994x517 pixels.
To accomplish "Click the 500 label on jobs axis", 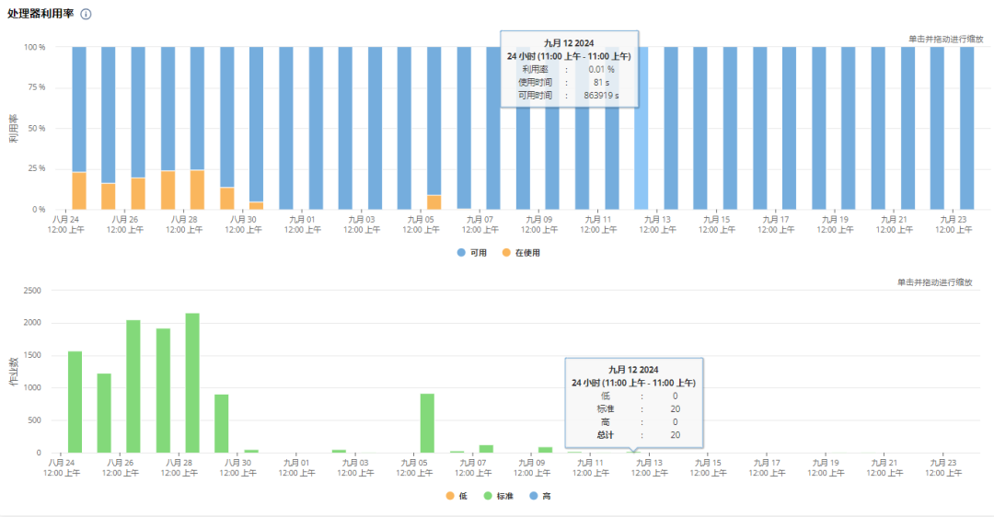I will point(34,420).
